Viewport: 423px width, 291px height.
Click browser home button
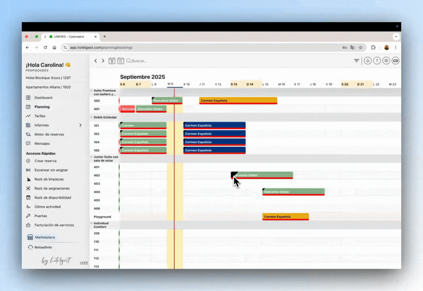54,48
